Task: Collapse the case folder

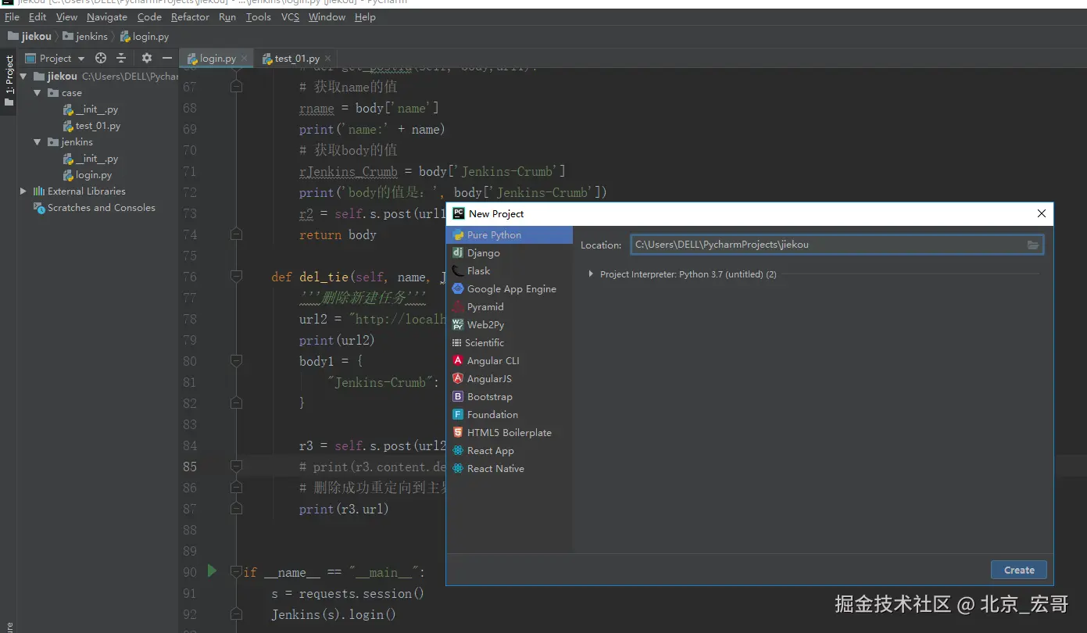Action: point(38,93)
